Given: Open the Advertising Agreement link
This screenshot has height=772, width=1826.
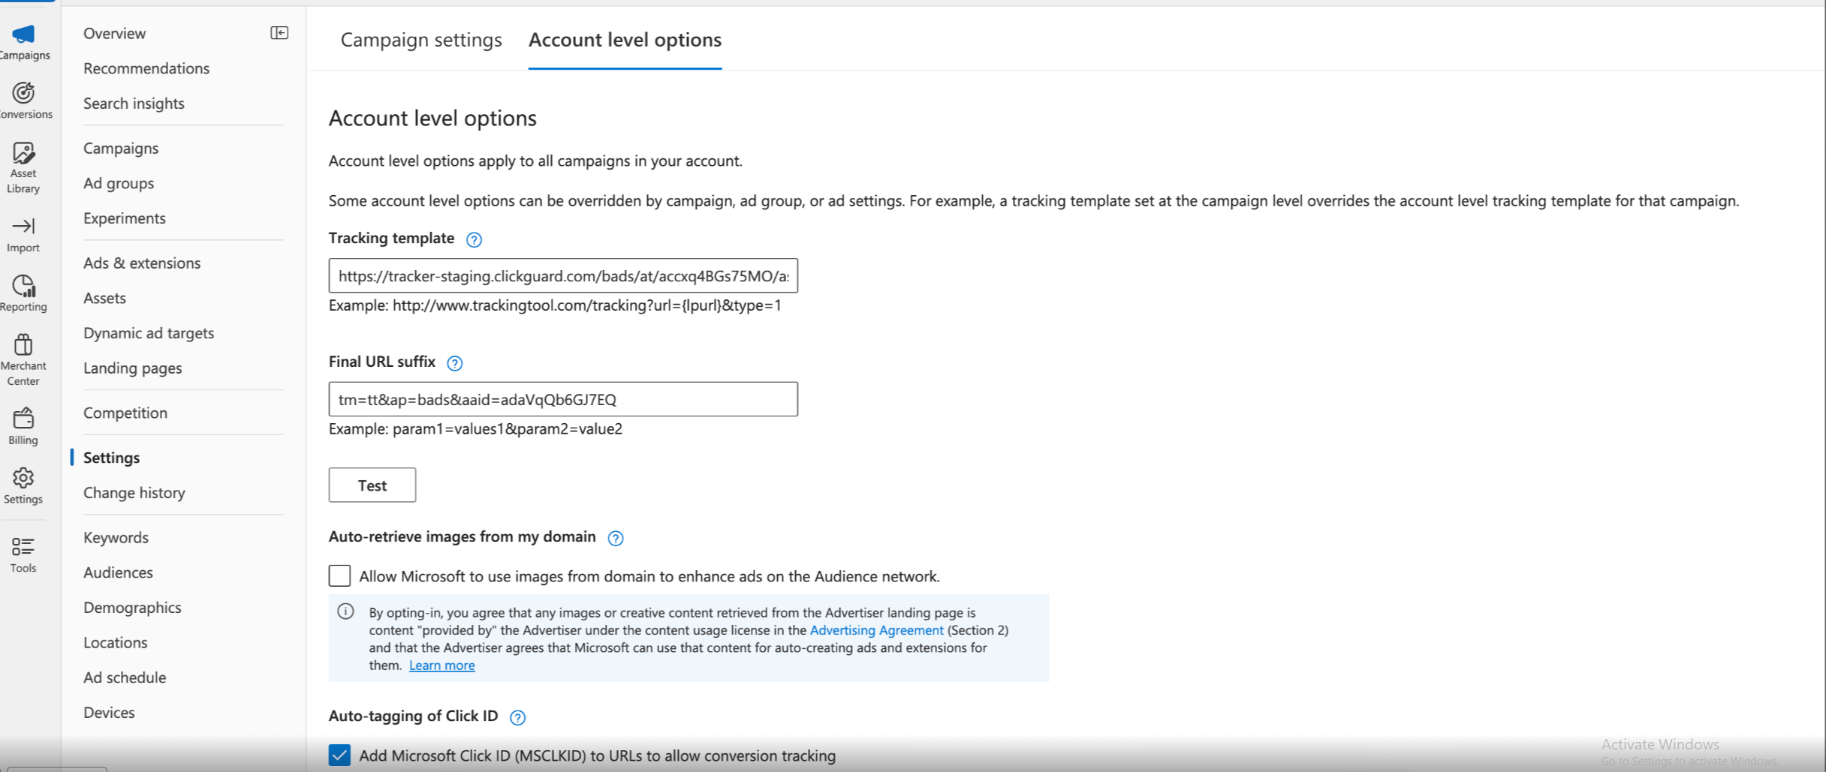Looking at the screenshot, I should [x=876, y=630].
